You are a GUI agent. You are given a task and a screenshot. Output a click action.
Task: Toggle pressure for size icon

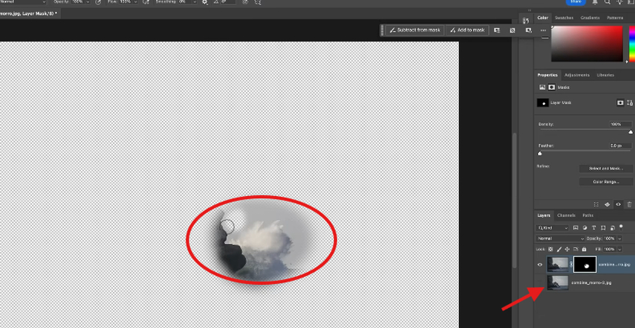coord(245,2)
